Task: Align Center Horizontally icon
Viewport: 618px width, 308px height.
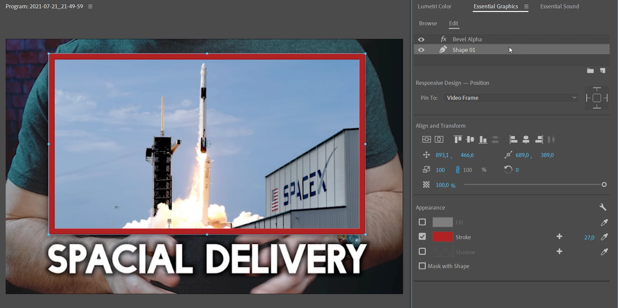Action: point(526,139)
